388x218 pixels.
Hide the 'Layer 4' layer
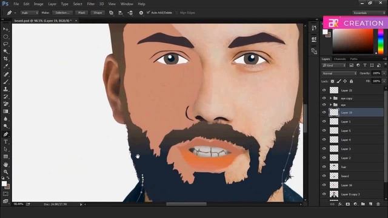pyautogui.click(x=324, y=140)
